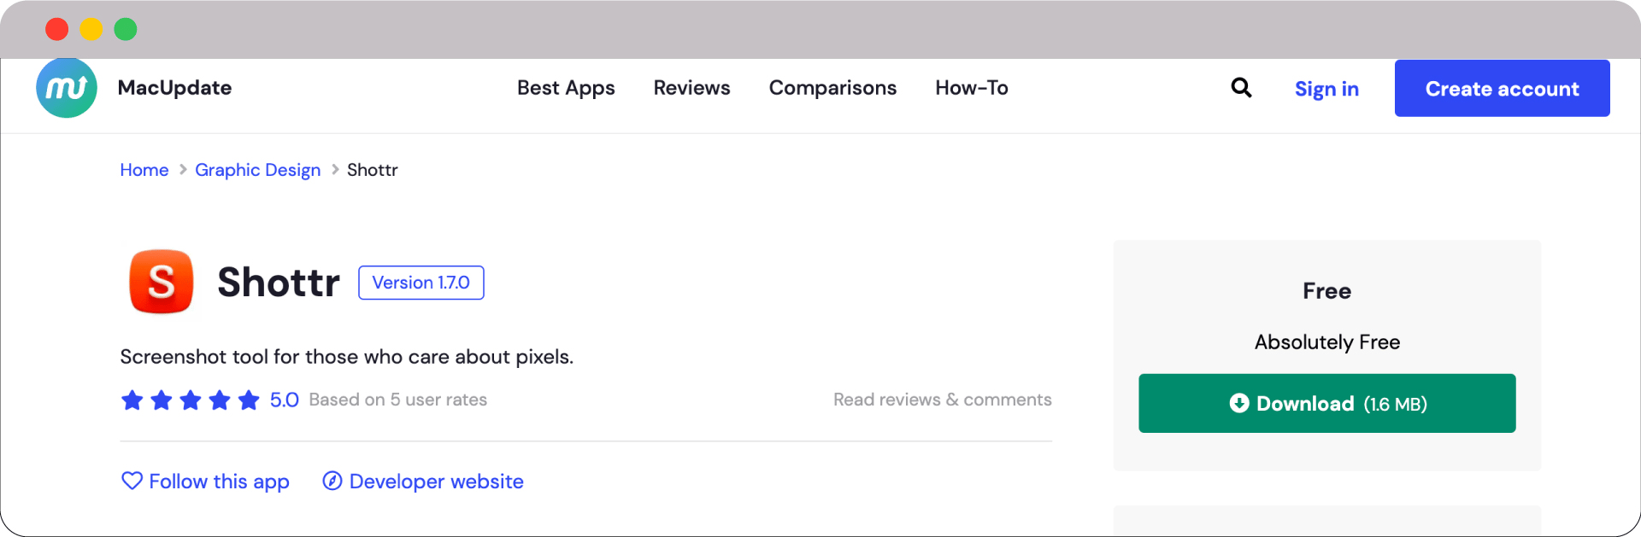Click the Version 1.7.0 badge
The width and height of the screenshot is (1641, 537).
(421, 283)
